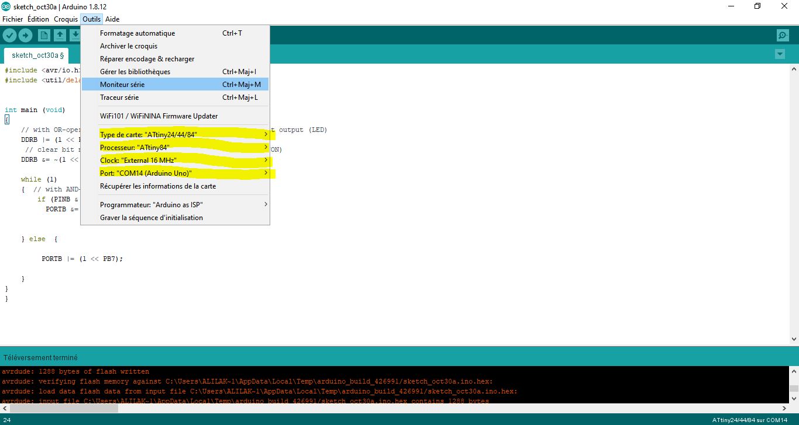Expand the Port submenu
The height and width of the screenshot is (425, 799).
coord(175,173)
